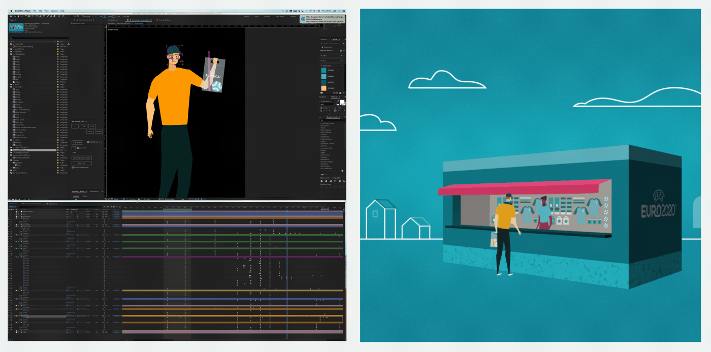Image resolution: width=711 pixels, height=352 pixels.
Task: Click Reveal Expressions Folder button
Action: 82,158
